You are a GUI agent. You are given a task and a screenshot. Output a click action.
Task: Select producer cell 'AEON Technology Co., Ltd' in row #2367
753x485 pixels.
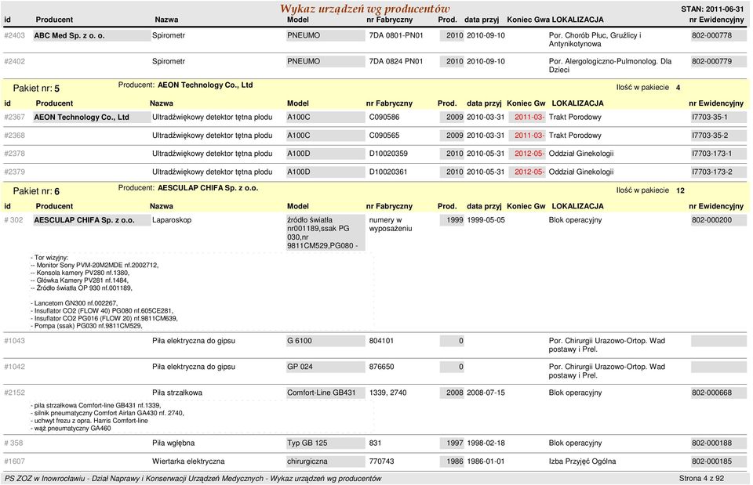click(x=91, y=117)
